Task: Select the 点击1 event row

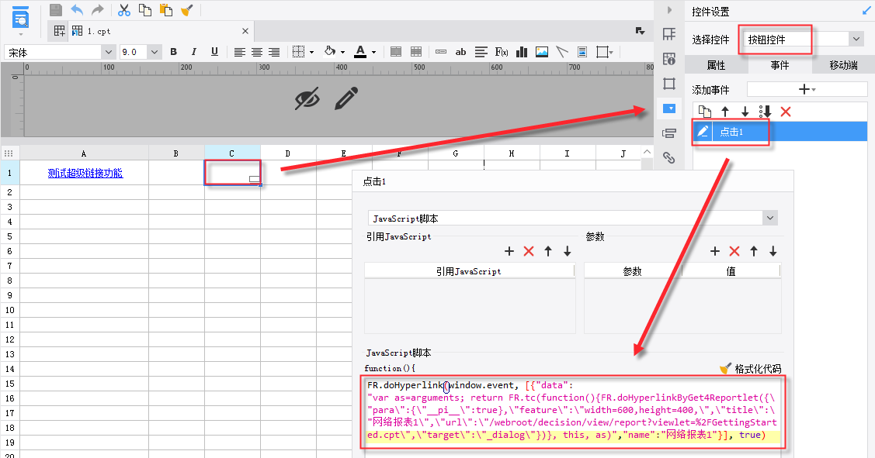Action: pos(780,132)
